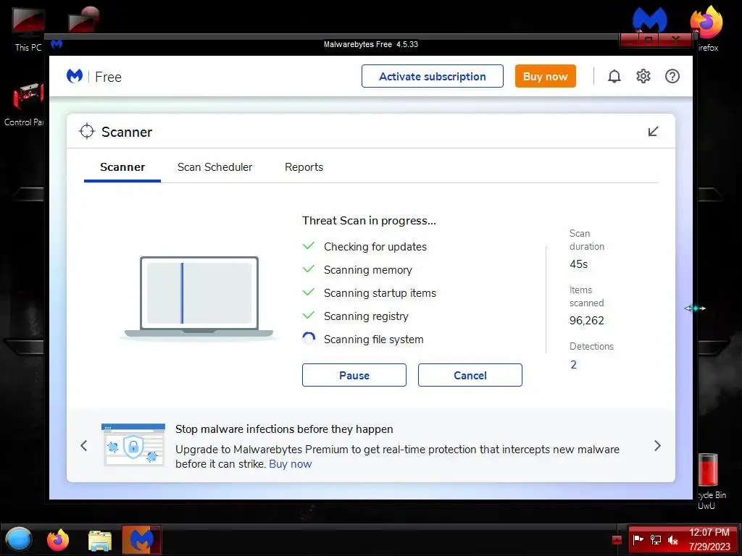
Task: Open the notifications bell icon
Action: tap(614, 76)
